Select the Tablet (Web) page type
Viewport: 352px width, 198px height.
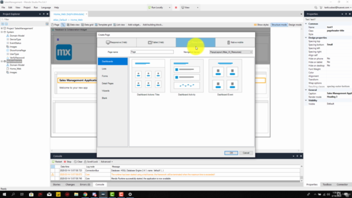(156, 42)
